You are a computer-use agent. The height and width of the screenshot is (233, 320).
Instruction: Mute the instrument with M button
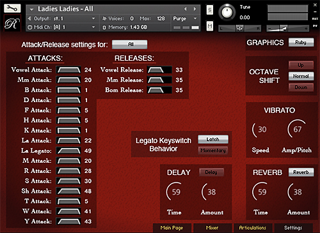pos(210,26)
